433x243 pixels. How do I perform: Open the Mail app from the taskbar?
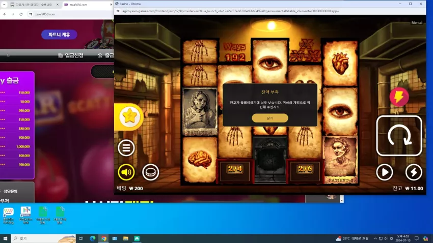coord(115,238)
